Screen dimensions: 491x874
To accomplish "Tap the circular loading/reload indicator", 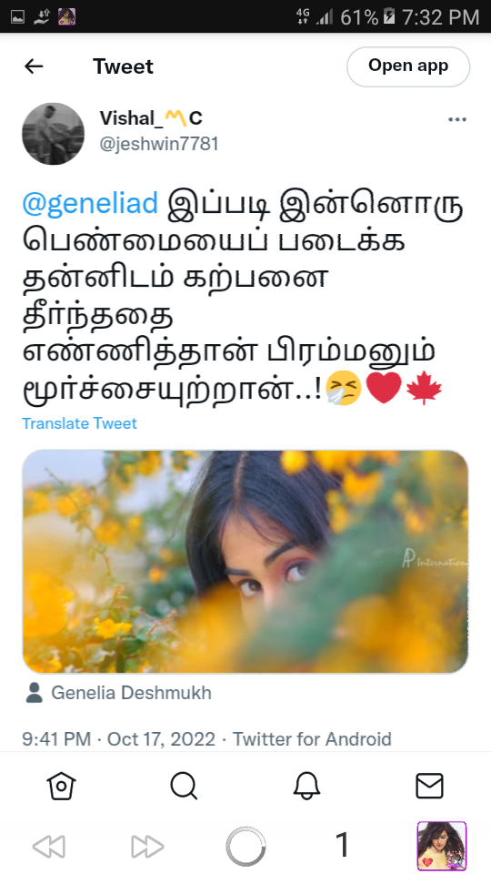I will [x=245, y=847].
